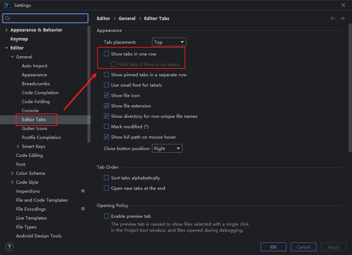This screenshot has width=352, height=255.
Task: Check Enable preview tab
Action: 106,216
